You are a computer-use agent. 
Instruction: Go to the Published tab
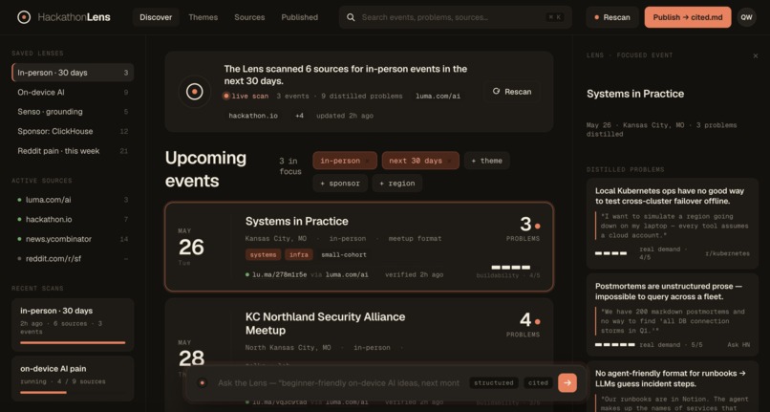[x=300, y=17]
